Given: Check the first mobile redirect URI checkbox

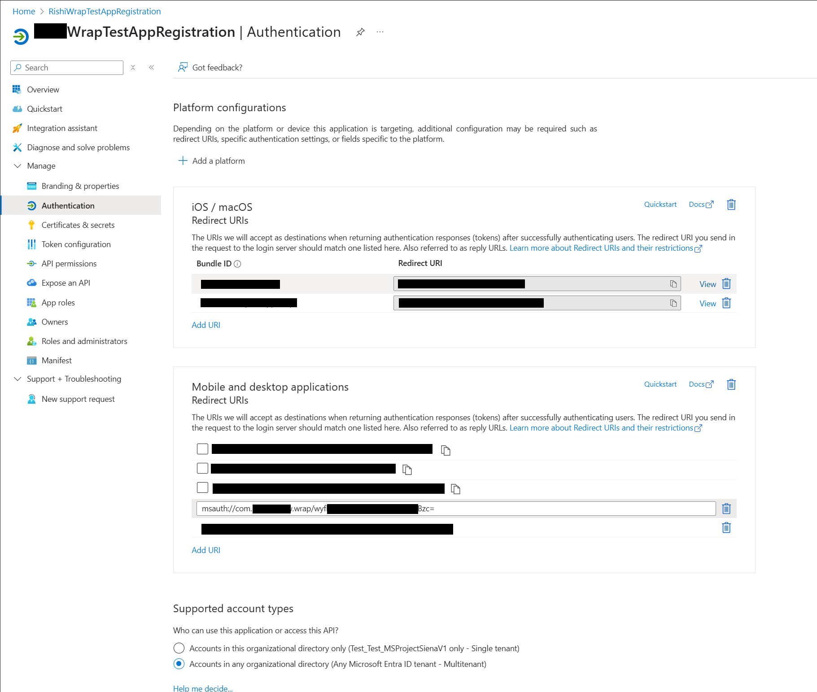Looking at the screenshot, I should (x=202, y=449).
